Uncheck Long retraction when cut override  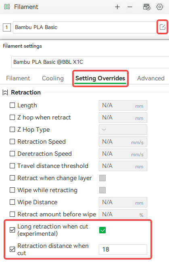coord(12,230)
